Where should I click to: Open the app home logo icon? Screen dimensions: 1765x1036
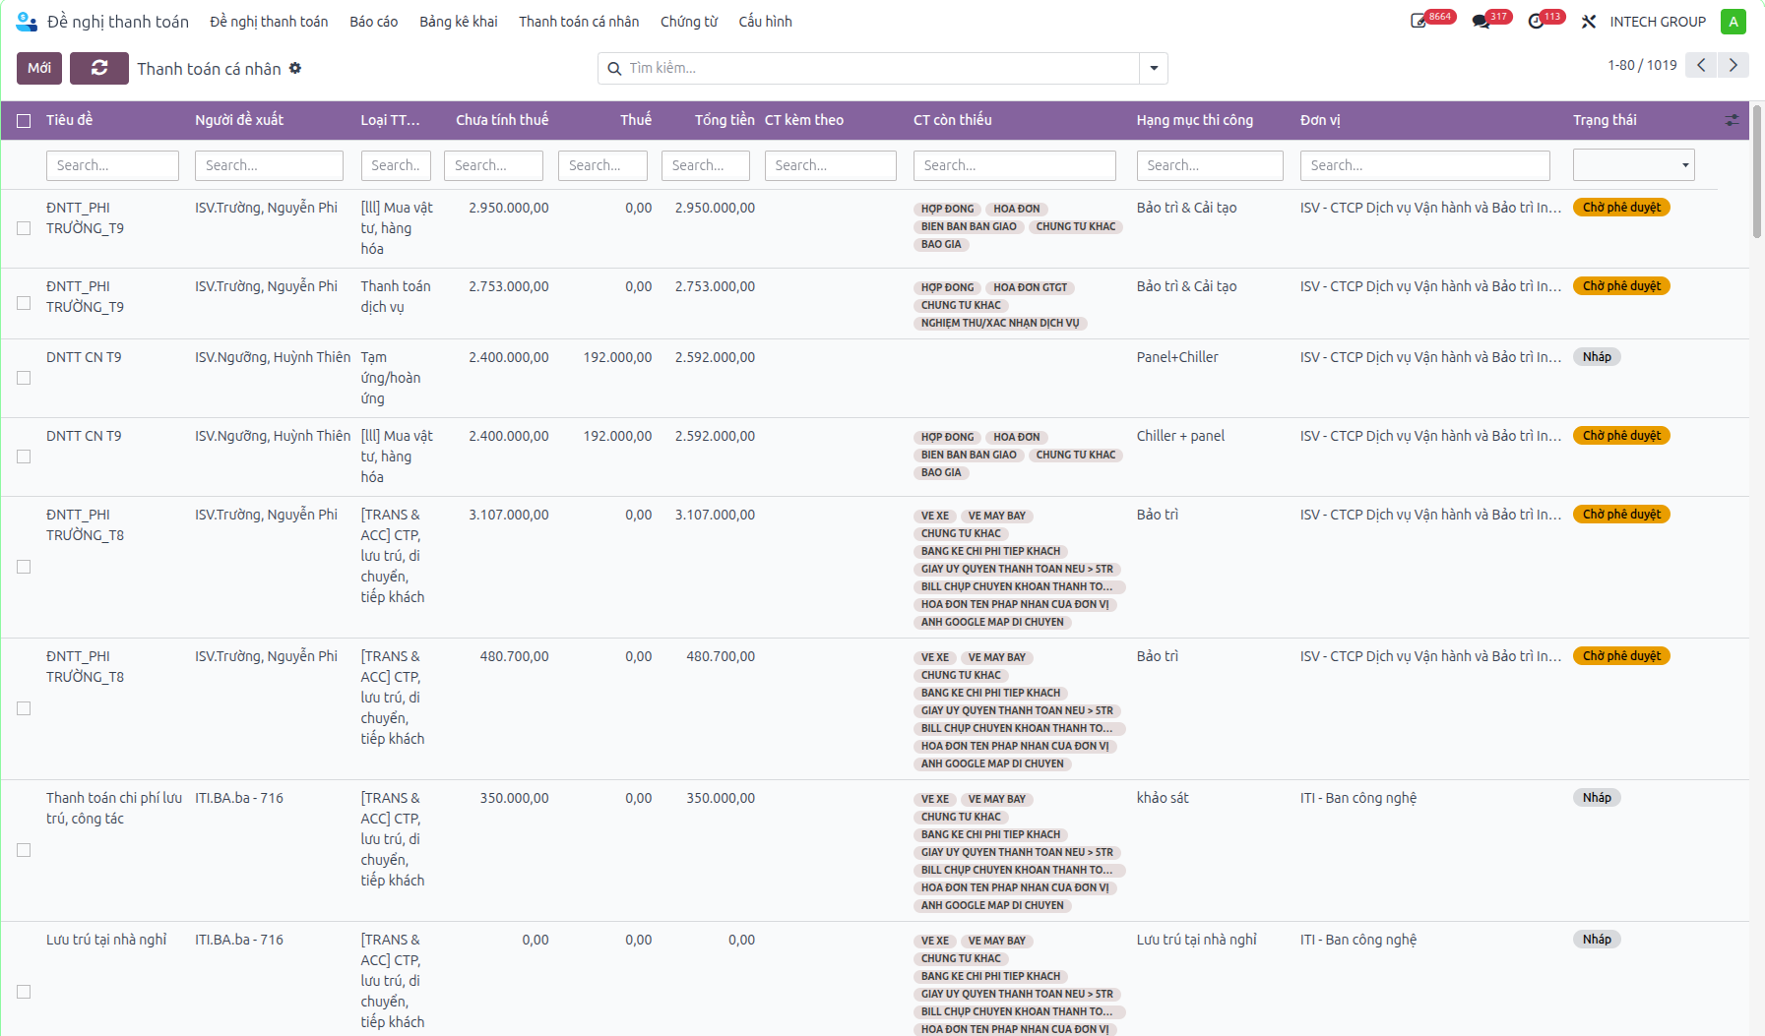27,22
